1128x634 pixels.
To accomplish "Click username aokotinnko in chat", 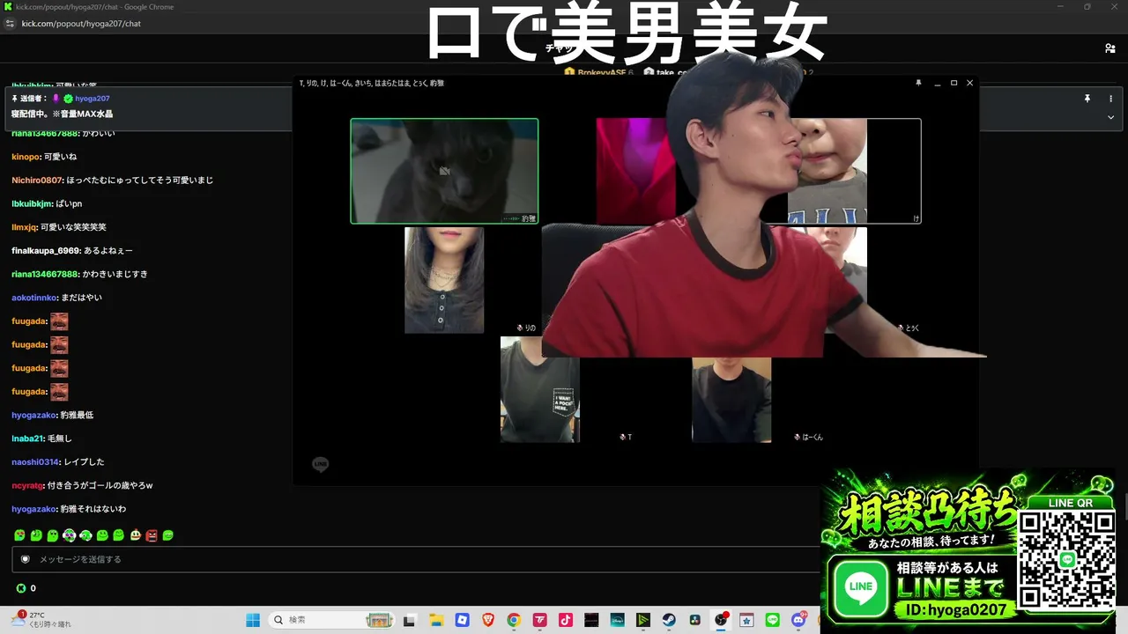I will coord(34,298).
